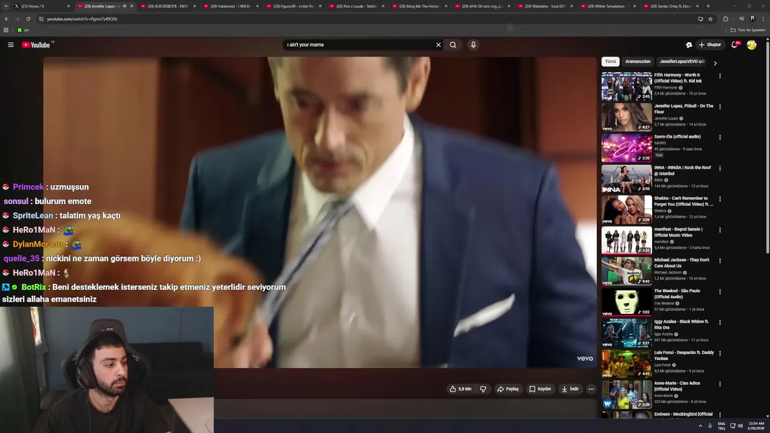
Task: Open the three-dot more actions under the video
Action: click(591, 389)
